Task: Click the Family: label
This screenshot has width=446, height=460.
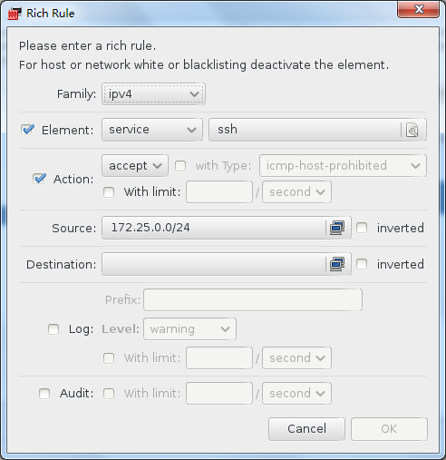Action: (x=76, y=94)
